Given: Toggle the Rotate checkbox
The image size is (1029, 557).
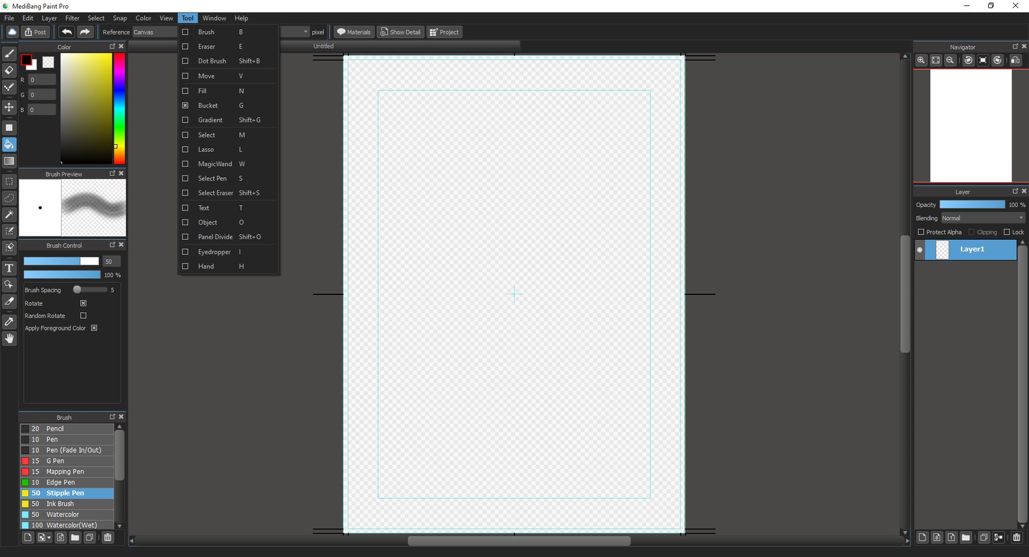Looking at the screenshot, I should 83,303.
